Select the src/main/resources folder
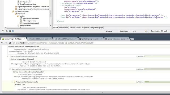170x95 pixels. [x=22, y=11]
